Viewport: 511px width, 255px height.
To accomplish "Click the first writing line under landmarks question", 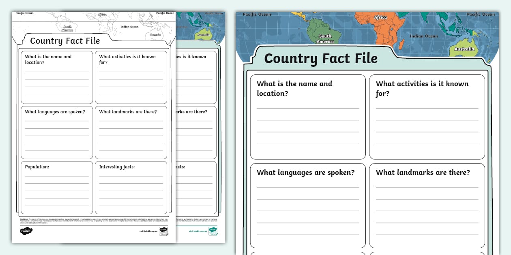I will (427, 187).
